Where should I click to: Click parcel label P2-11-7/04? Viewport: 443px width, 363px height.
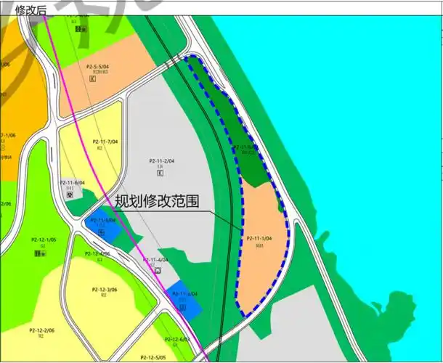point(105,142)
